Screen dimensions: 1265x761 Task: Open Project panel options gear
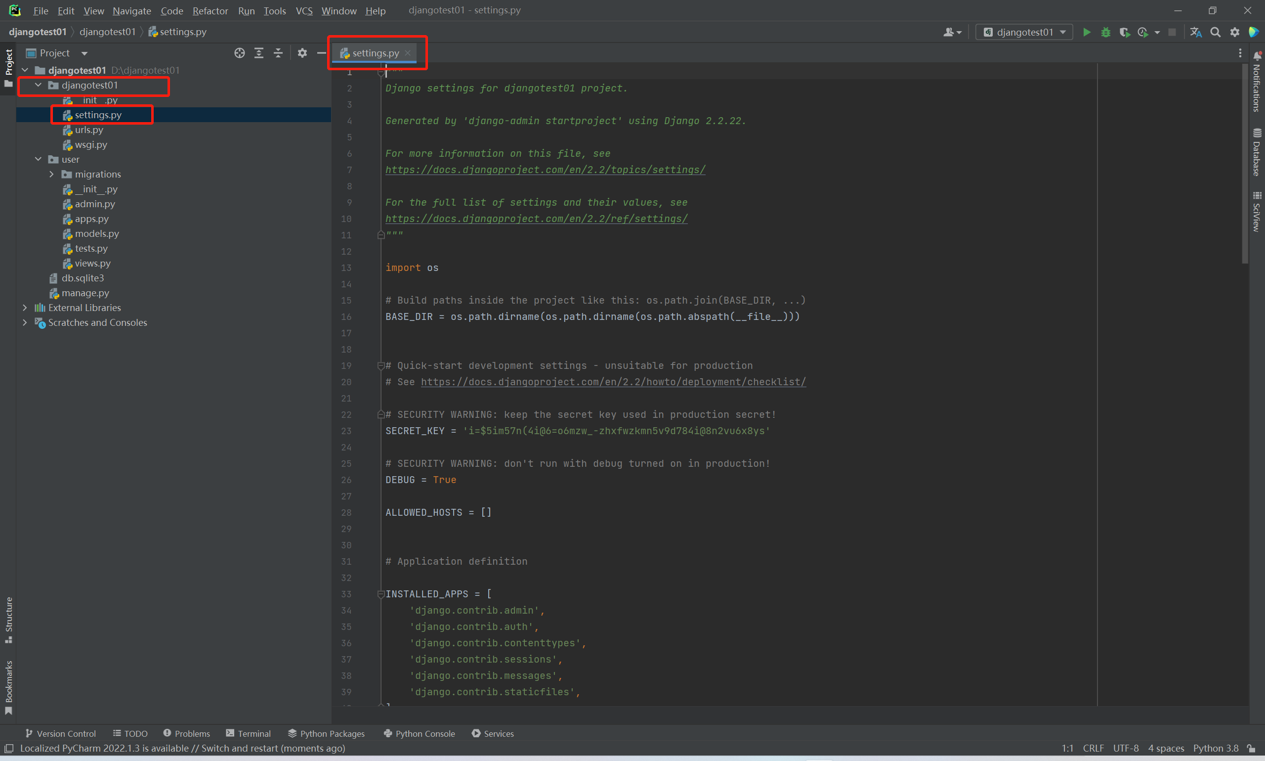coord(302,53)
